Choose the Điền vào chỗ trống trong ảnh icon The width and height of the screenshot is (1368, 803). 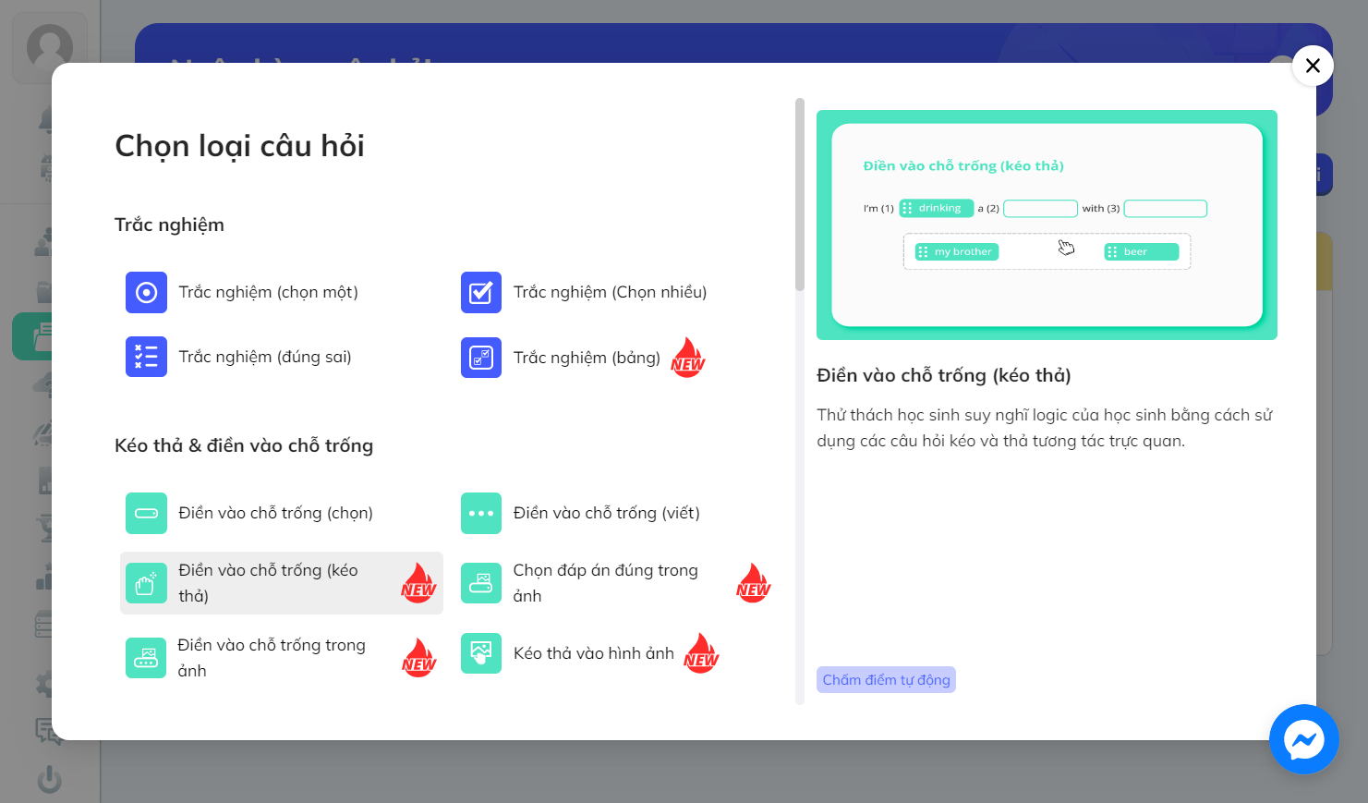pos(146,658)
